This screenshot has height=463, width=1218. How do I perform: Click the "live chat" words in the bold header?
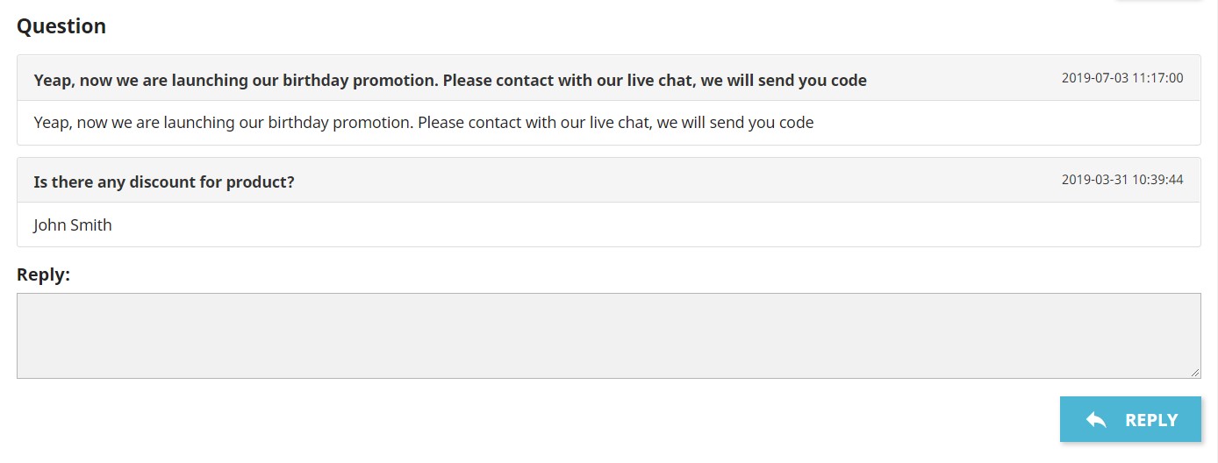659,81
